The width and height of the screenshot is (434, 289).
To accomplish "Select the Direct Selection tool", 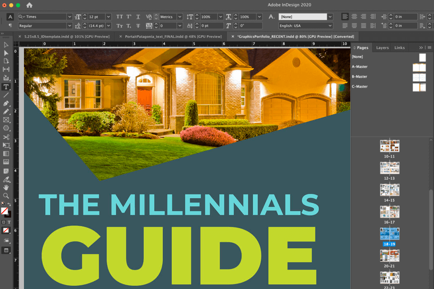I will pos(6,53).
